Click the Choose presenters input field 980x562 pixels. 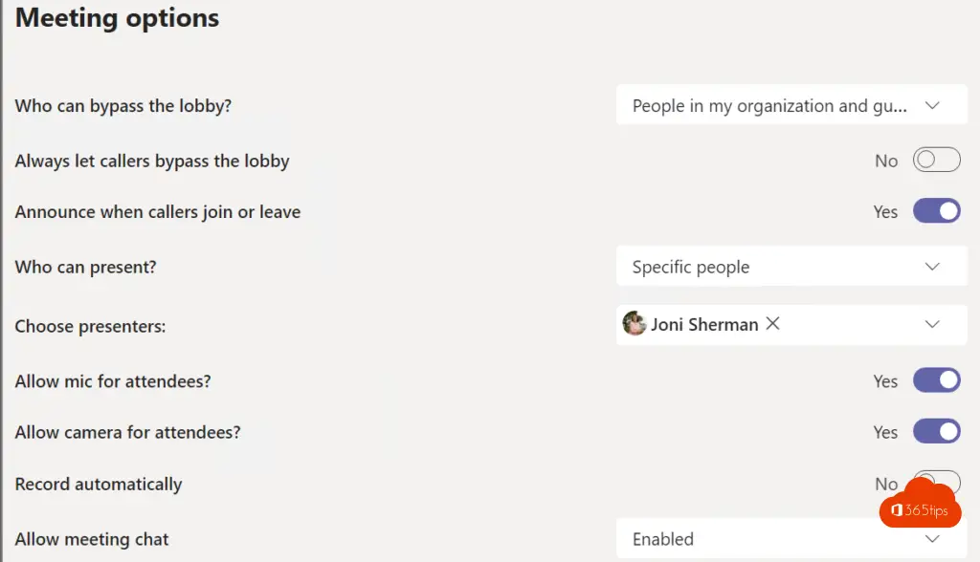[x=791, y=325]
